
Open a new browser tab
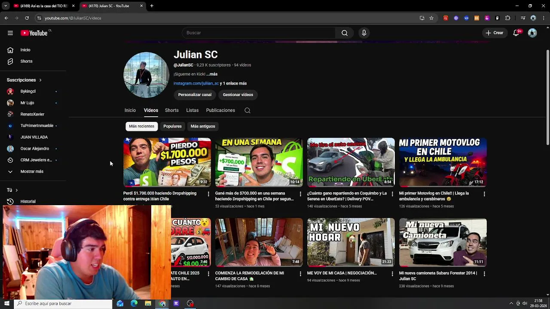(152, 6)
